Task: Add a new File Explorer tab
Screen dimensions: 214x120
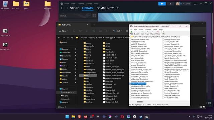Action: [94, 25]
